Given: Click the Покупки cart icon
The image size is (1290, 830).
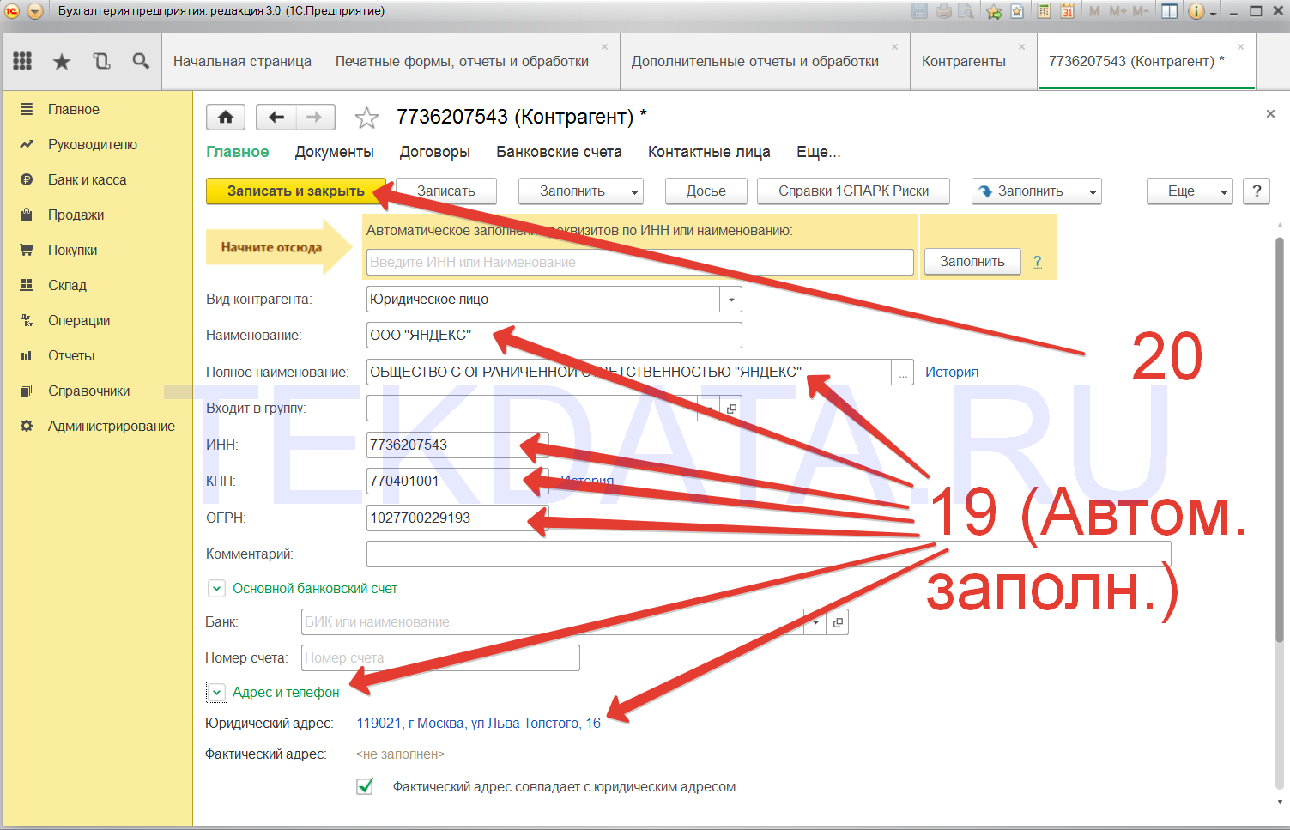Looking at the screenshot, I should coord(27,250).
